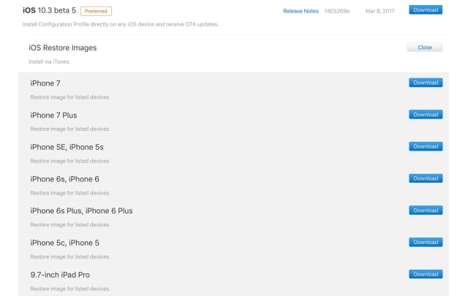Download restore image for iPhone SE, iPhone 5s

coord(426,146)
